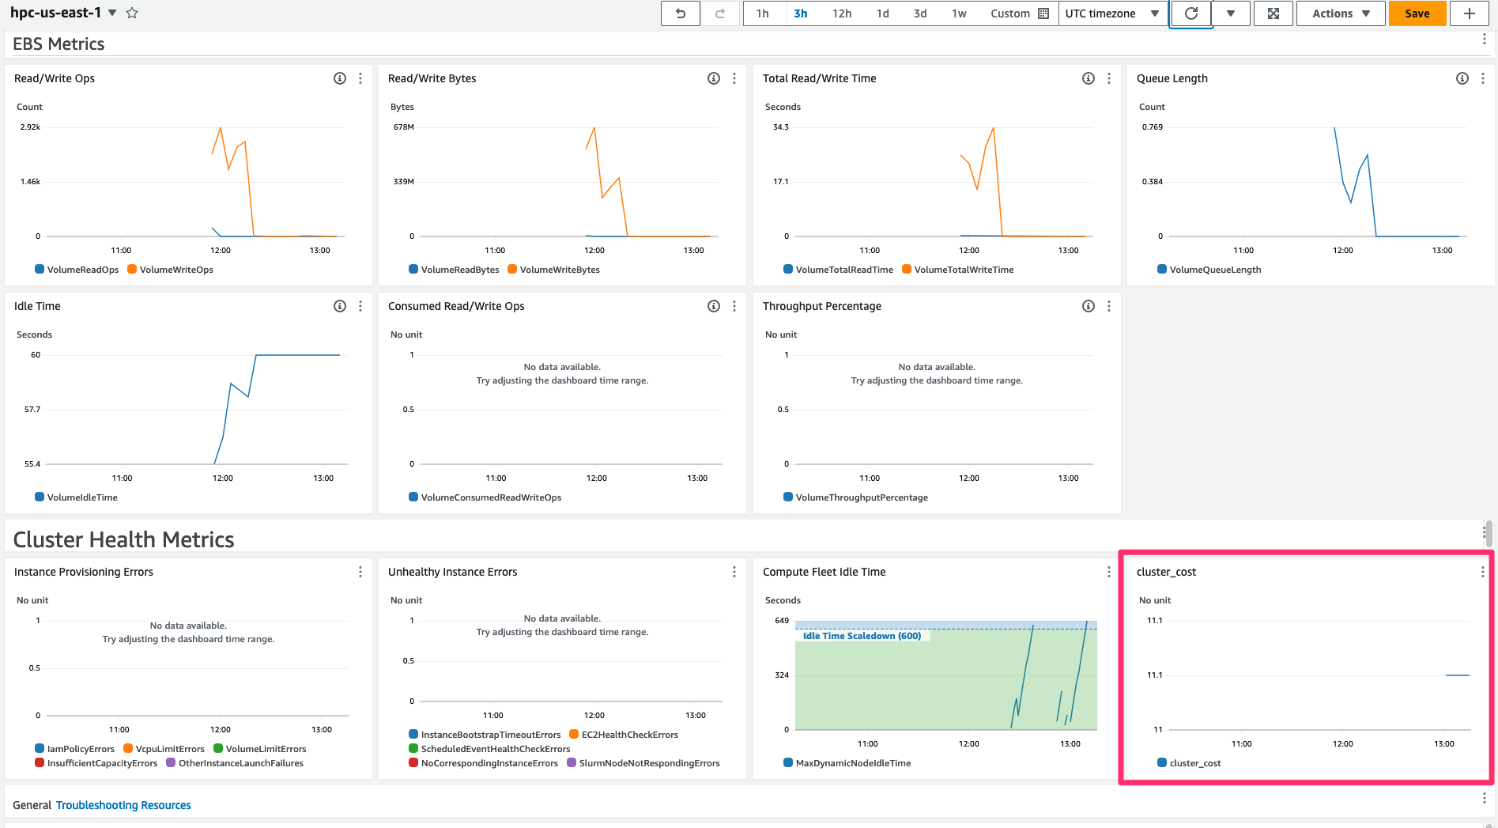Select the 1h time range
Image resolution: width=1498 pixels, height=828 pixels.
(x=762, y=13)
